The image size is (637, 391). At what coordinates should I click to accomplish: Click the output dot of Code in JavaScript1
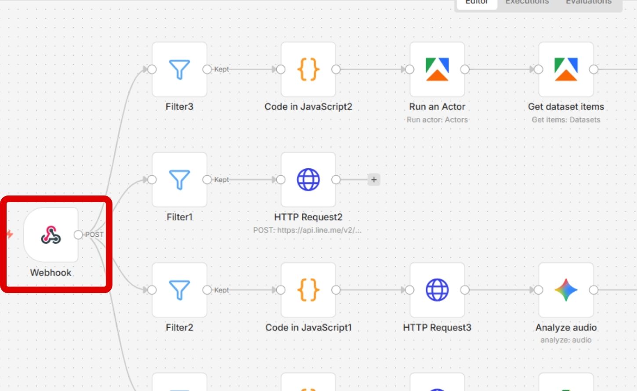(x=336, y=290)
